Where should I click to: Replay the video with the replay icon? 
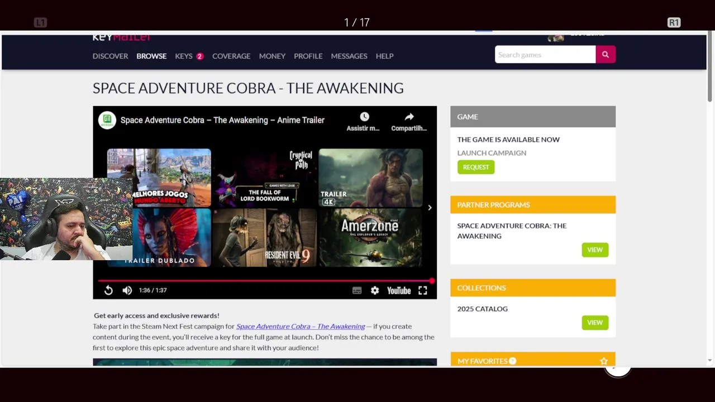(x=108, y=290)
